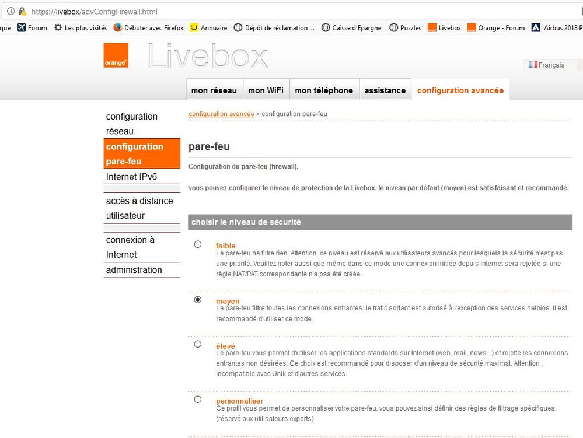Open accès à distance utilisateur sidebar item
Screen dimensions: 583x438
(x=142, y=208)
